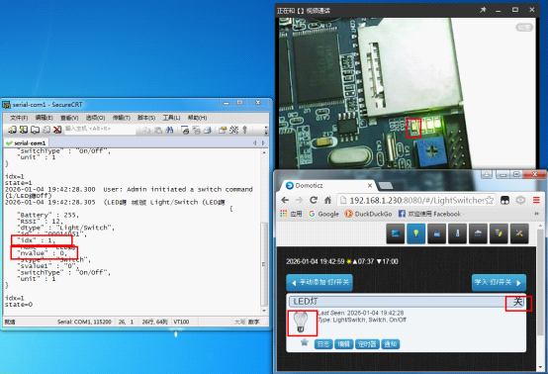The width and height of the screenshot is (548, 374).
Task: Toggle the LED light bulb switch icon
Action: 301,323
